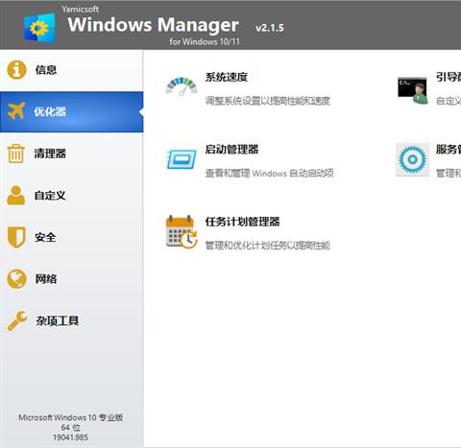461x448 pixels.
Task: Click the 任务计划管理器 description text
Action: 267,246
